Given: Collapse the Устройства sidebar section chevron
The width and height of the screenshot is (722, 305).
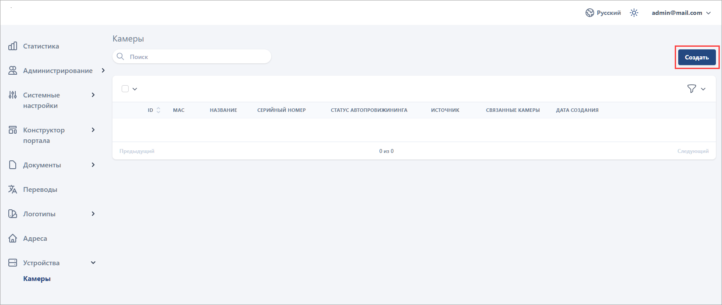Looking at the screenshot, I should pyautogui.click(x=93, y=263).
